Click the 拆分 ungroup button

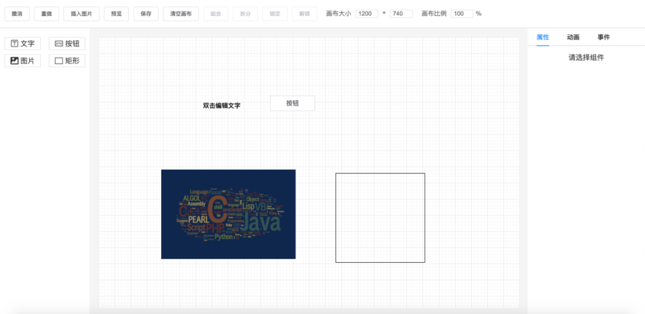tap(245, 14)
